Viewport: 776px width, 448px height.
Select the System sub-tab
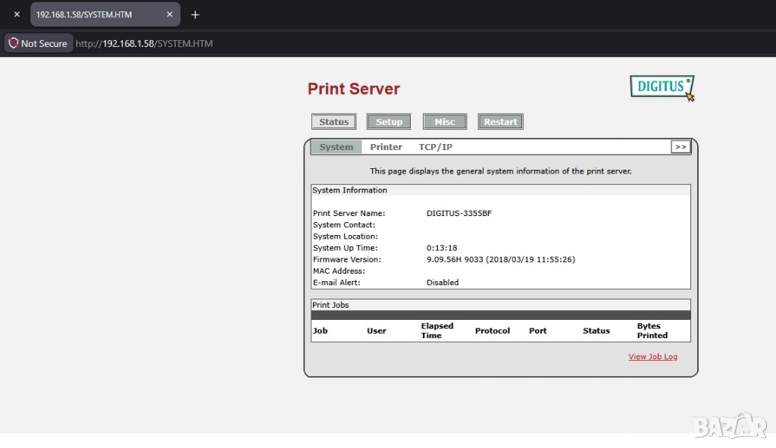pos(336,147)
